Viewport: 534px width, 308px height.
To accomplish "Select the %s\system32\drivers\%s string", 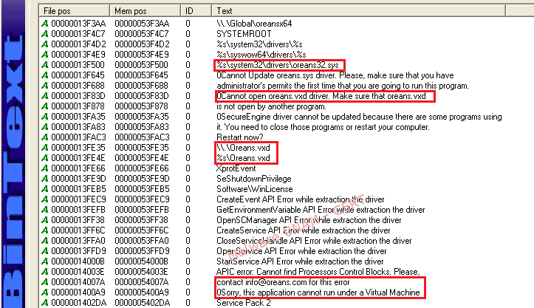I will (259, 44).
